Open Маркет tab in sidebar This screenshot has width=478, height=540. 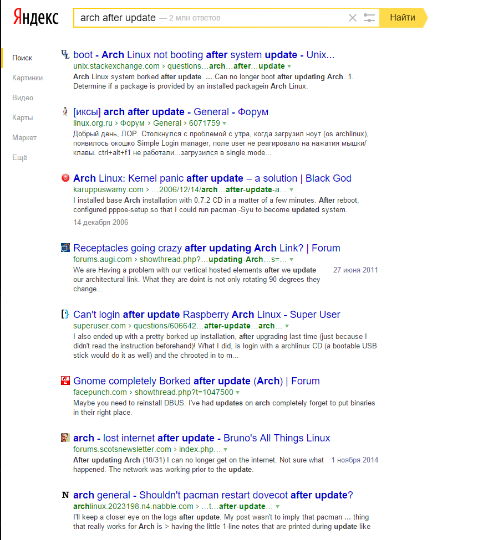[x=24, y=138]
